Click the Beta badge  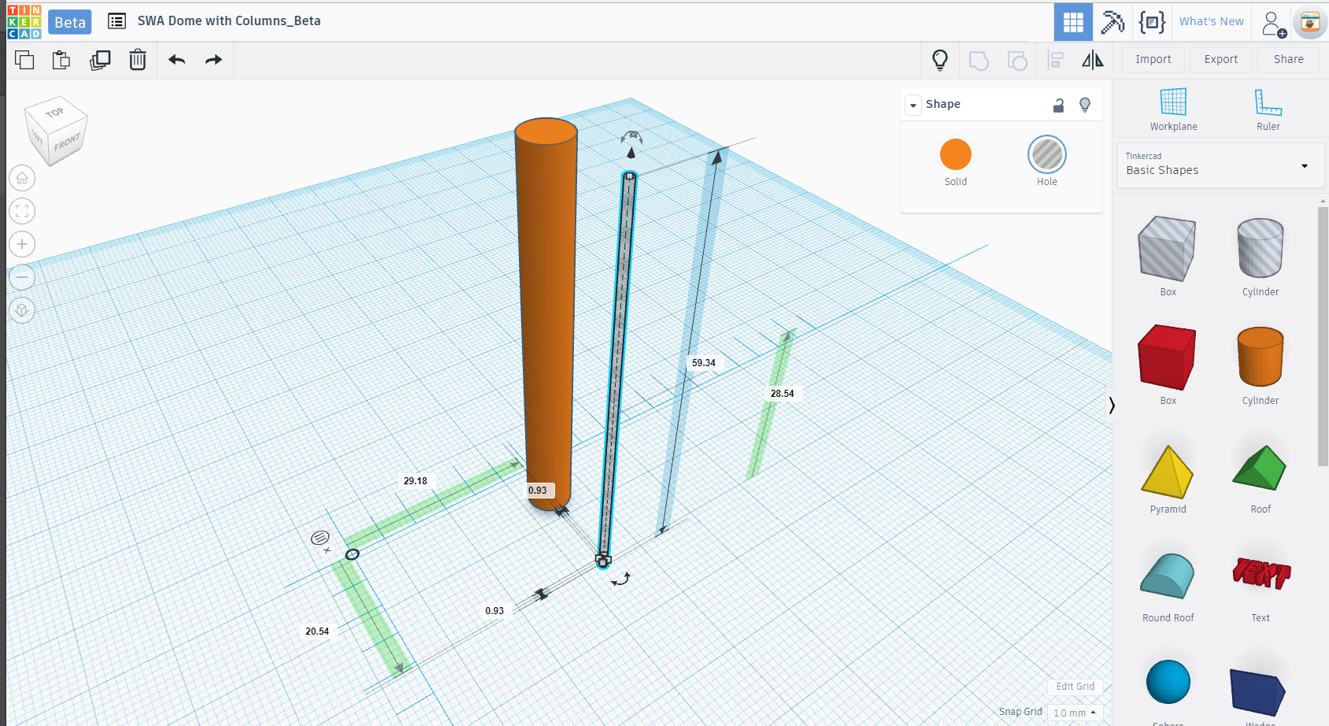70,22
